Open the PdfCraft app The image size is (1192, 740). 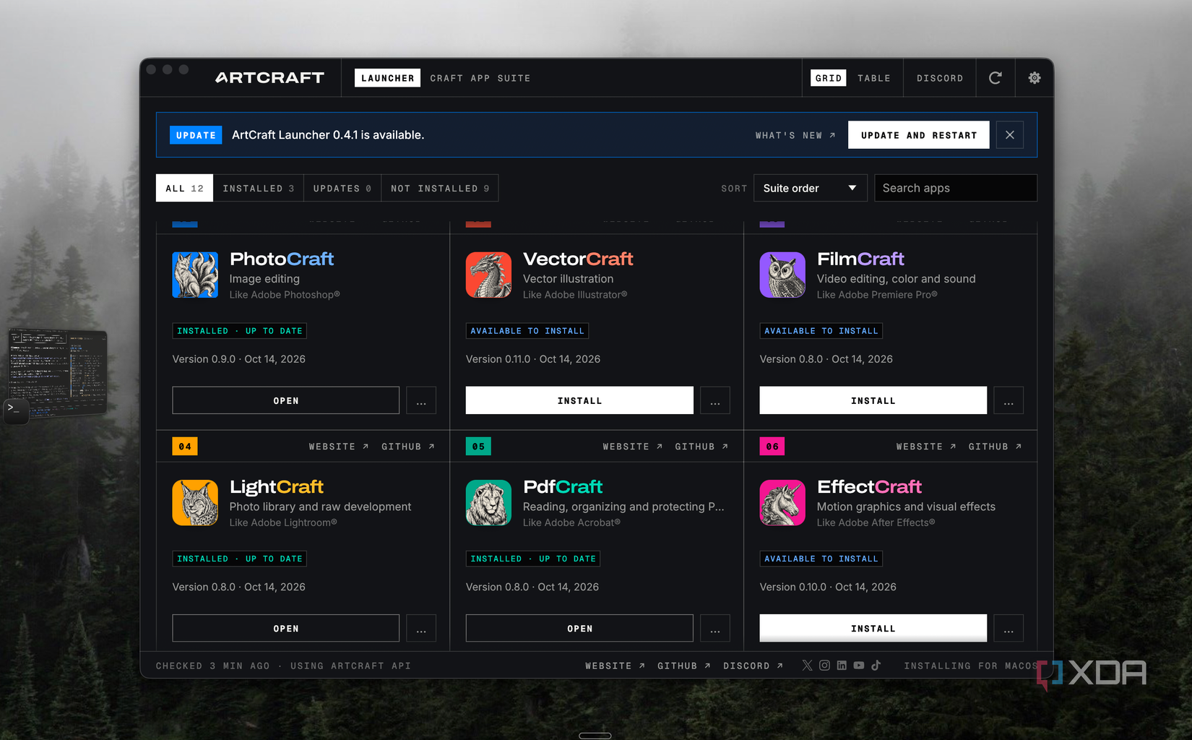click(x=579, y=628)
